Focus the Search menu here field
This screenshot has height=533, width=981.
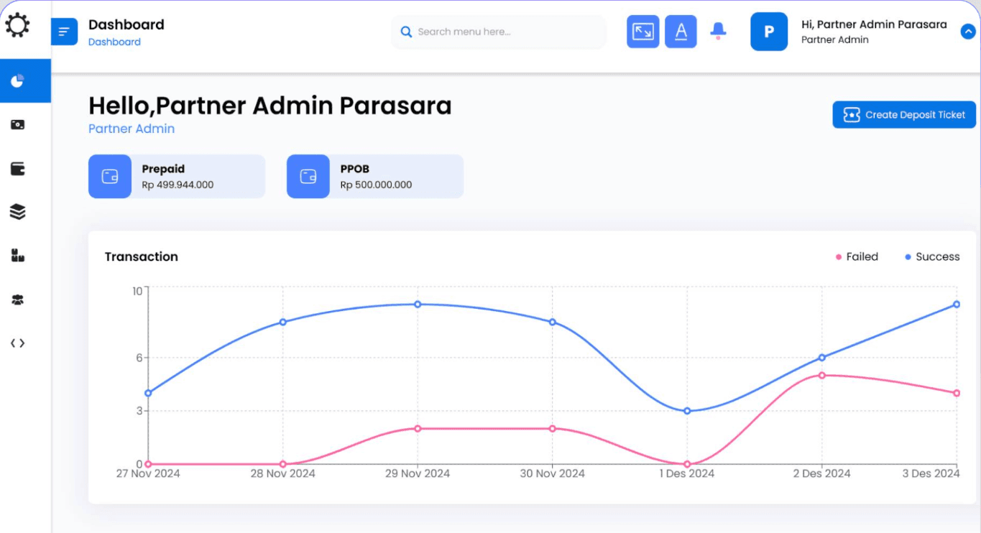click(499, 32)
